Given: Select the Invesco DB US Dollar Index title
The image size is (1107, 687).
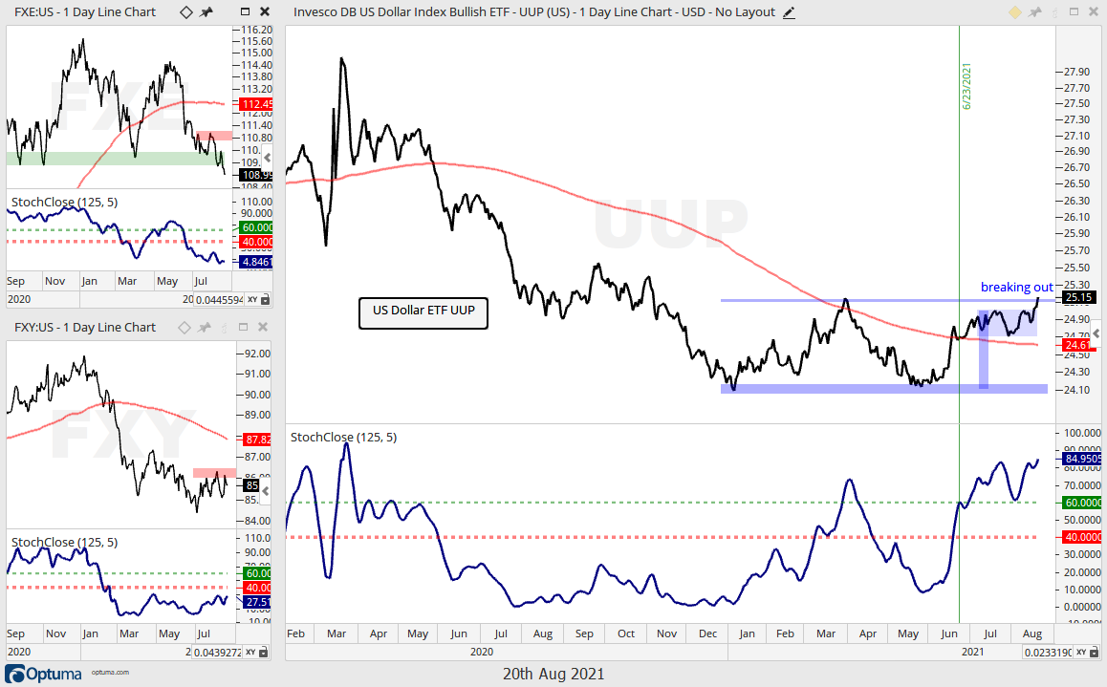Looking at the screenshot, I should click(534, 12).
